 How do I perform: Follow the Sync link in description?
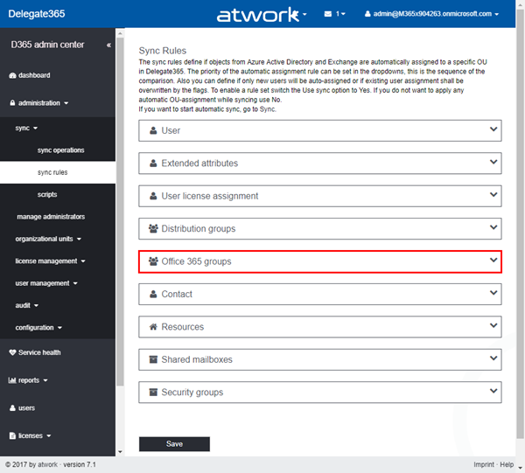click(267, 109)
